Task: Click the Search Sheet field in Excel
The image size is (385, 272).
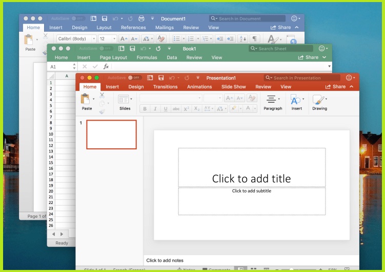Action: pyautogui.click(x=281, y=49)
